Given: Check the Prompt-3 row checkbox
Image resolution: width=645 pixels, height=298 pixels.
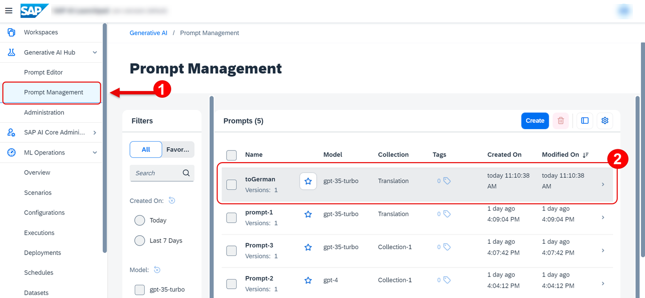Looking at the screenshot, I should [232, 251].
